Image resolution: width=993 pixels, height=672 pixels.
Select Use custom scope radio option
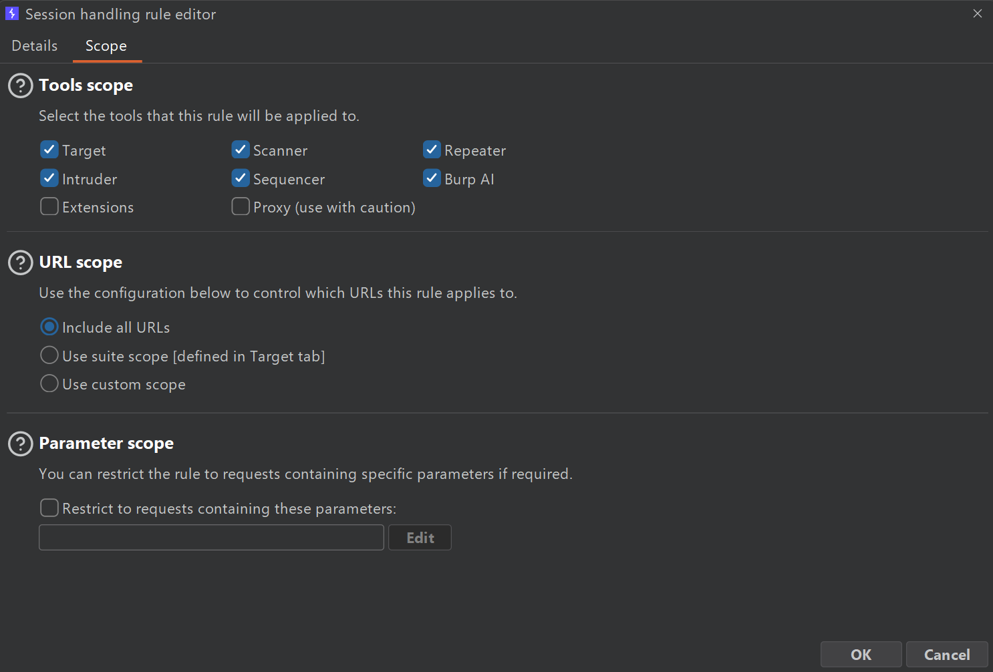tap(49, 383)
